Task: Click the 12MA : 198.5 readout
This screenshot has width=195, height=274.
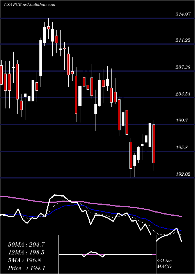Action: [x=26, y=252]
